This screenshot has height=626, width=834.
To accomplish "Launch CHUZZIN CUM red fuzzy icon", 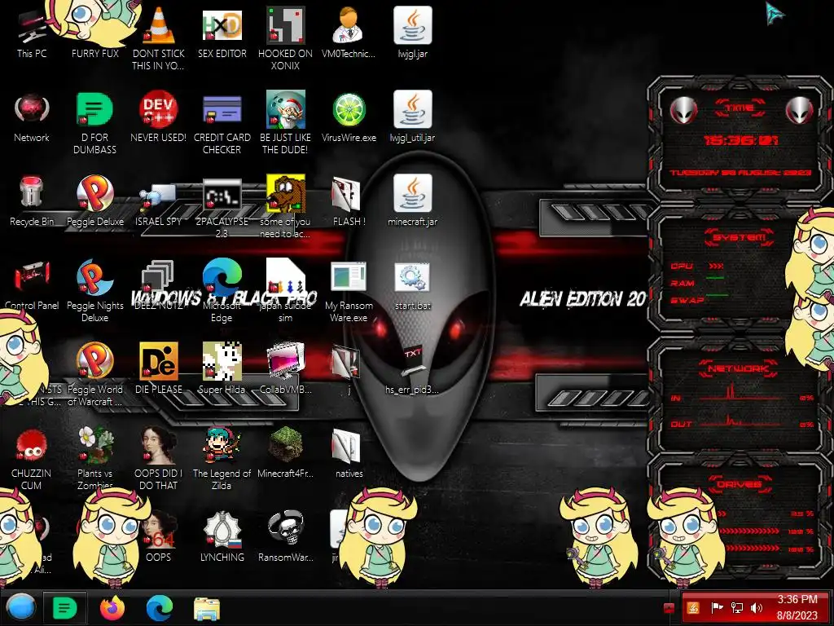I will tap(32, 445).
